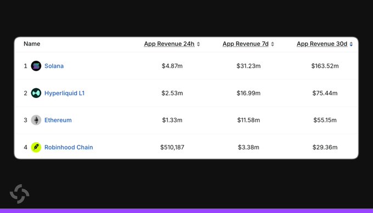Select Robinhood Chain 30d value $29.36m
Screen dimensions: 373x213
tap(325, 147)
